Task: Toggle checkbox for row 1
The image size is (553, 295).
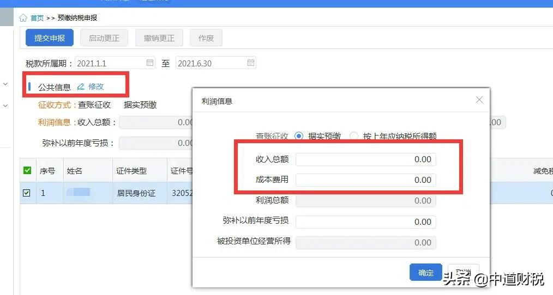Action: click(x=27, y=193)
